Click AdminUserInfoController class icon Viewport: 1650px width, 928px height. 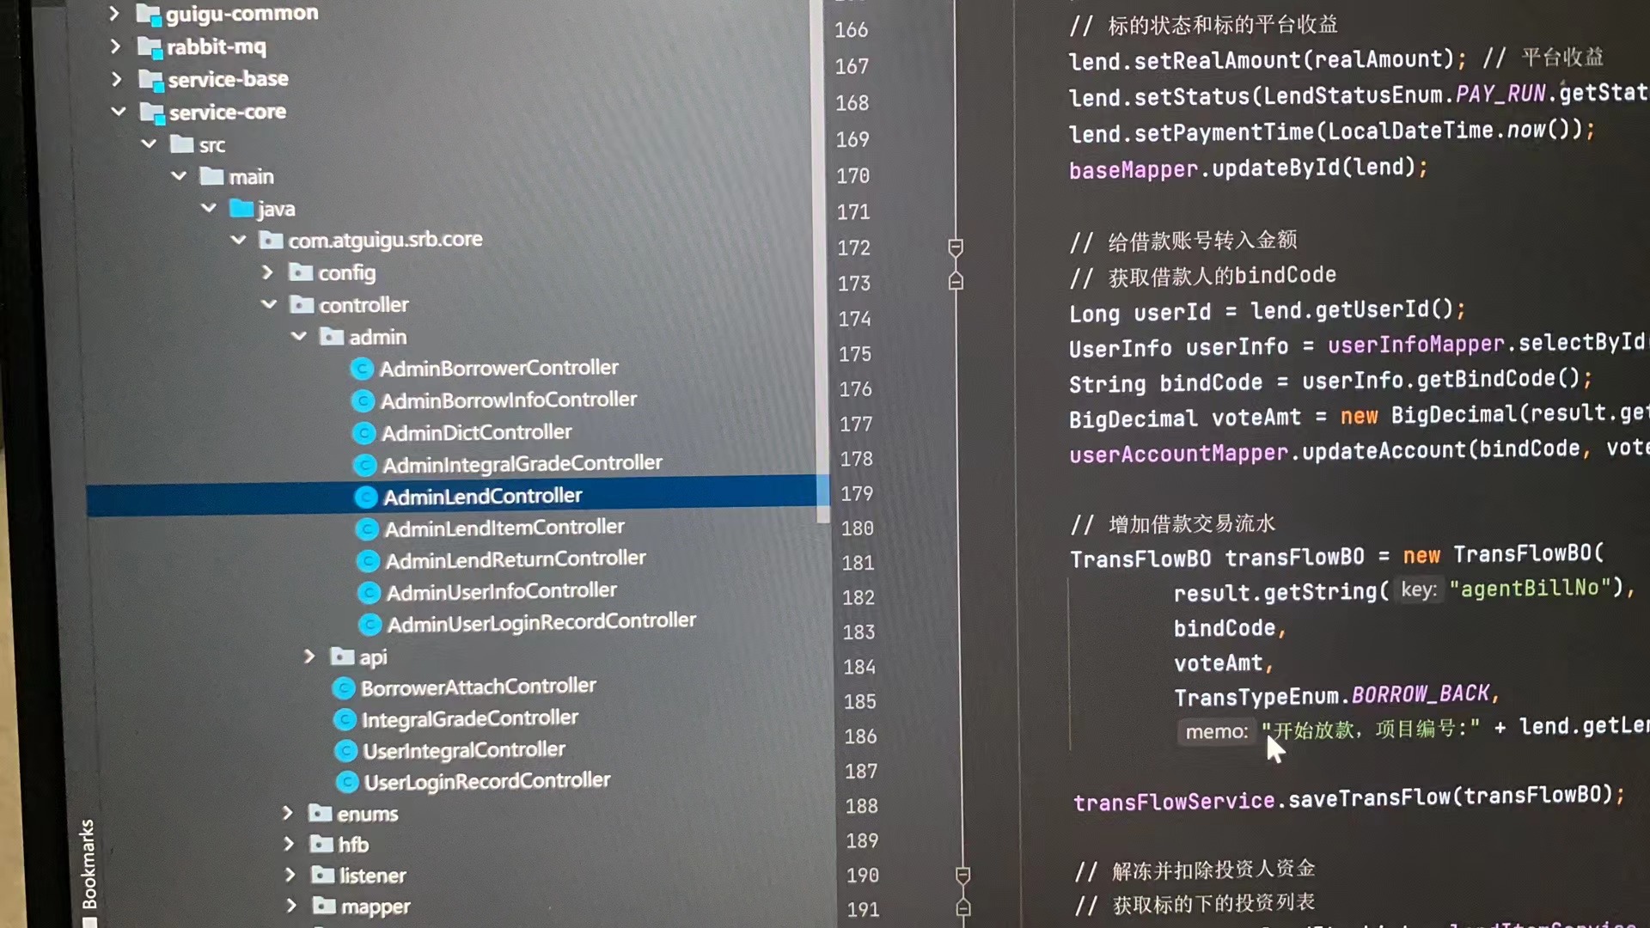369,593
